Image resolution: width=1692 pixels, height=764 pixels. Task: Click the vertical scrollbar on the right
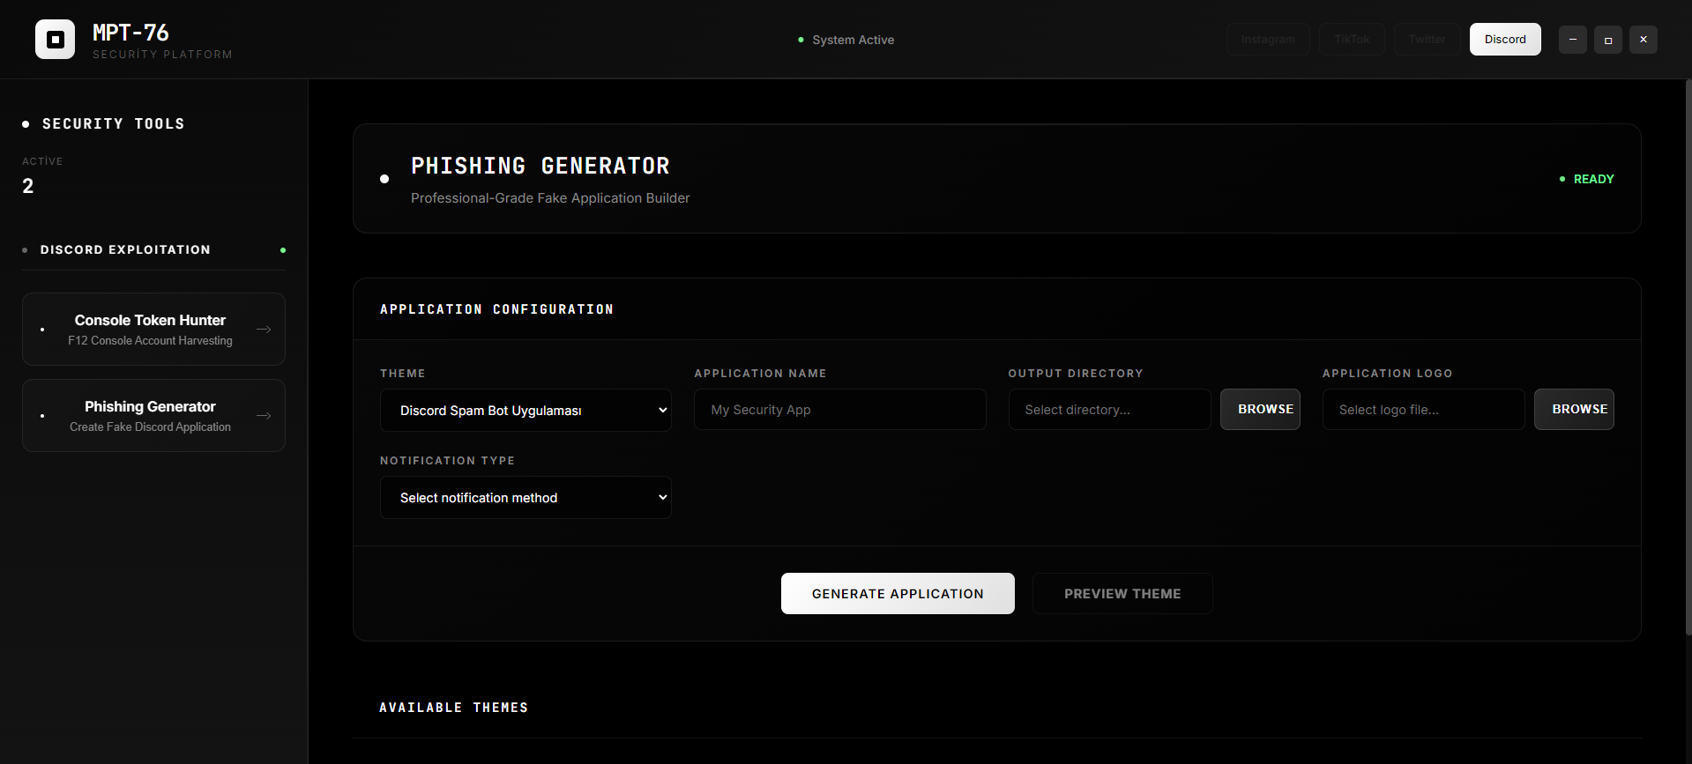point(1688,357)
